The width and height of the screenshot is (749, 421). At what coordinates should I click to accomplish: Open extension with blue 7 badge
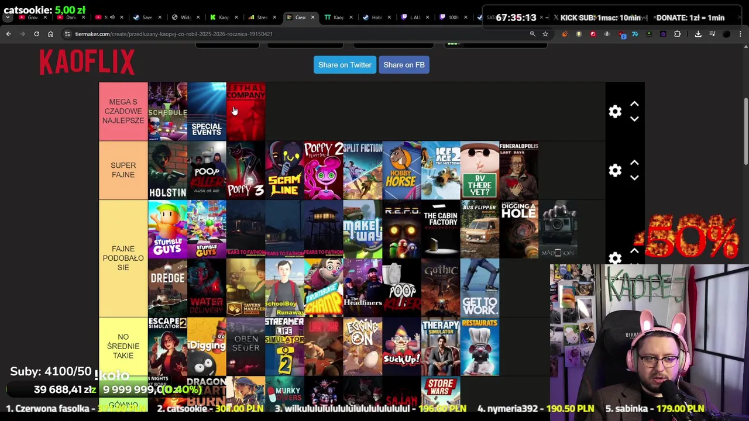pos(621,34)
